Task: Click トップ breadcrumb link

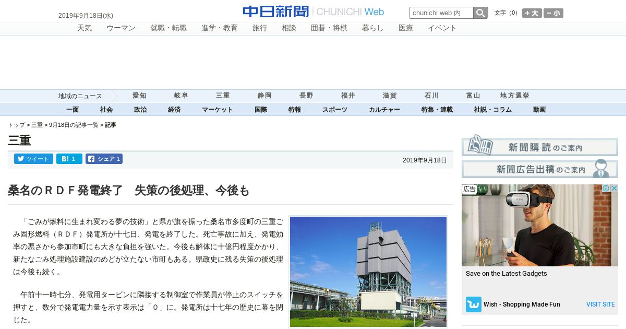Action: click(16, 125)
